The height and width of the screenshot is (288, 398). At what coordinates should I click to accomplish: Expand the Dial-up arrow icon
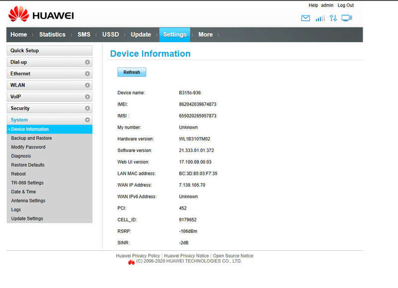point(88,62)
